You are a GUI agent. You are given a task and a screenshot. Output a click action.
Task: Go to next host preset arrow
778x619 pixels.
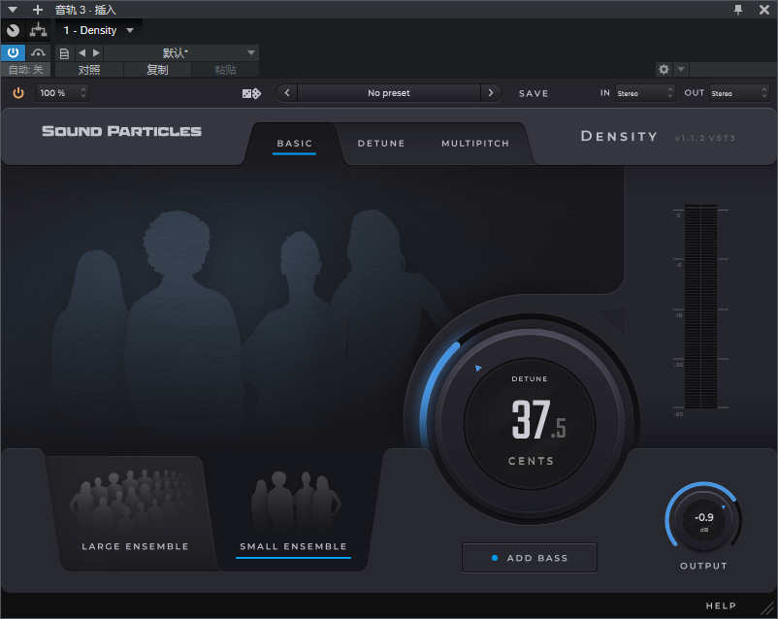tap(96, 52)
